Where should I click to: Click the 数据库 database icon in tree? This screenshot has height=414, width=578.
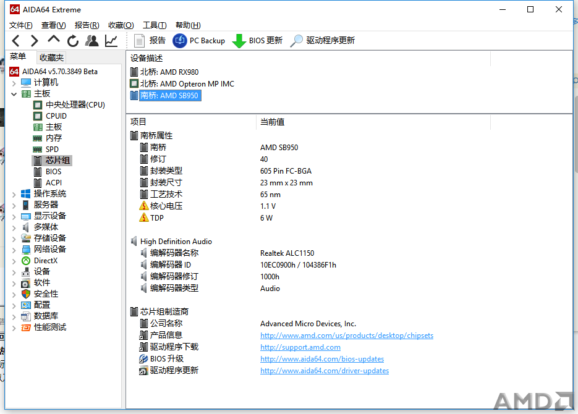click(25, 316)
